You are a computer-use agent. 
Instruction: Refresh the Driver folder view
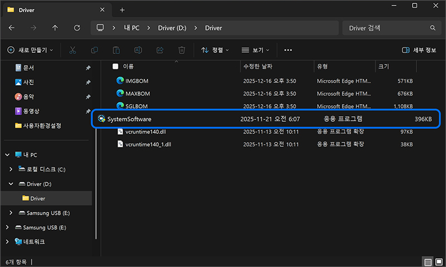coord(77,28)
